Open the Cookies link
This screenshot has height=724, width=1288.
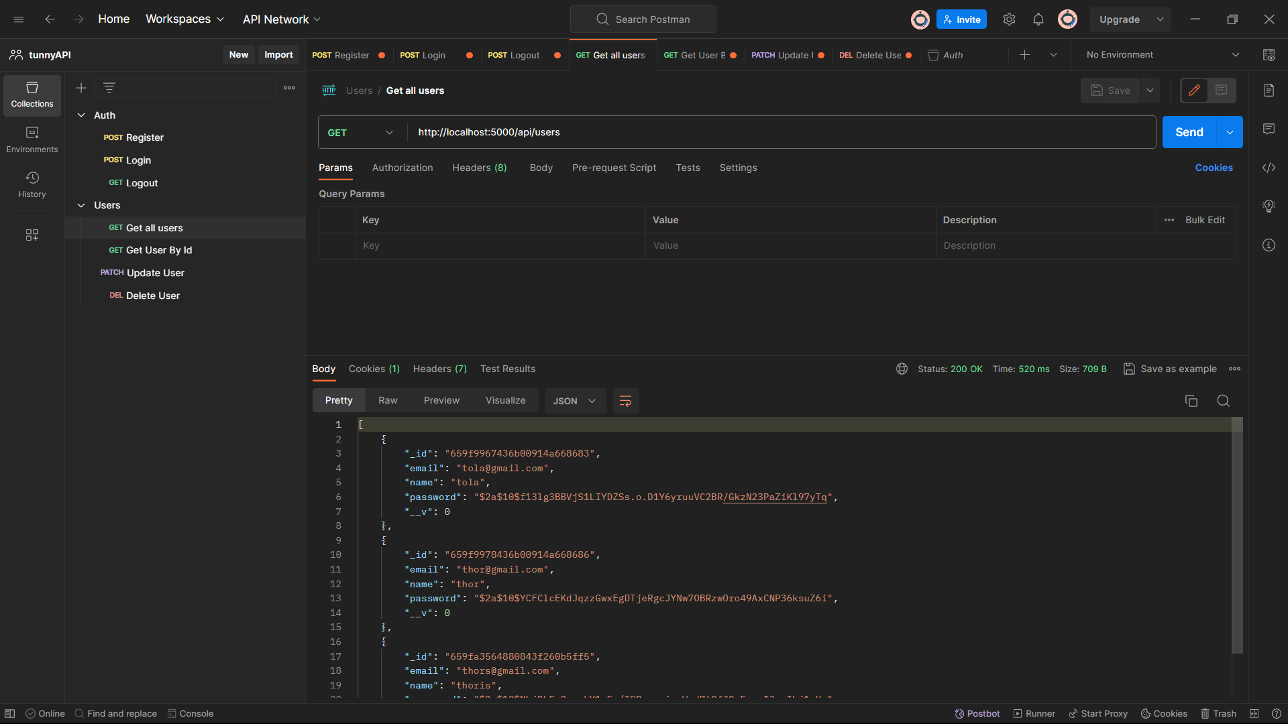point(1214,168)
